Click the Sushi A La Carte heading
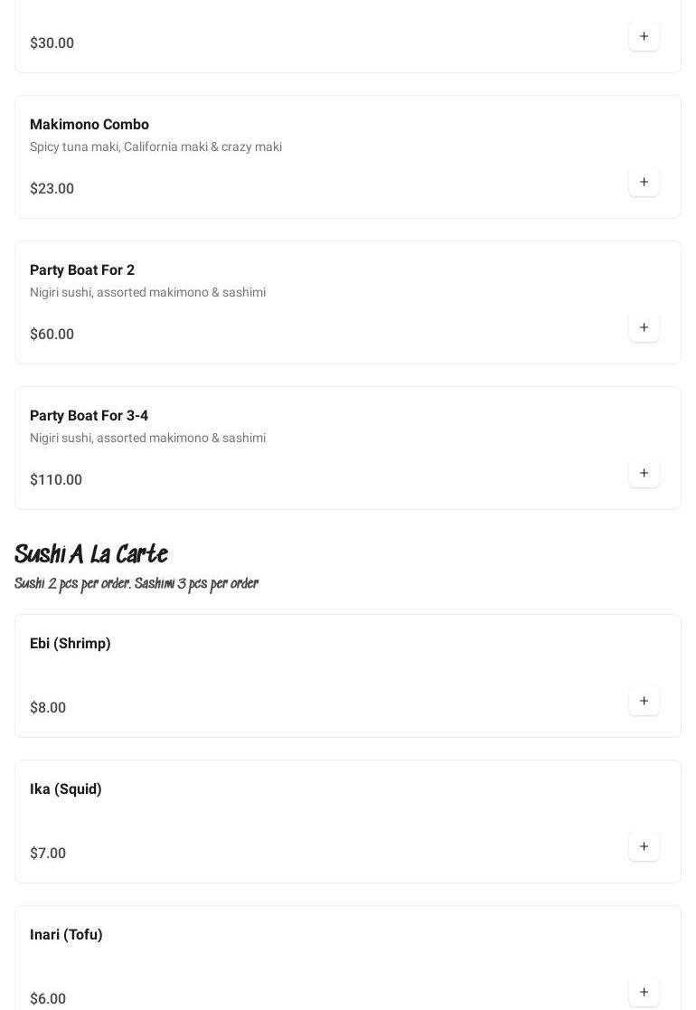Viewport: 696px width, 1010px height. coord(91,554)
